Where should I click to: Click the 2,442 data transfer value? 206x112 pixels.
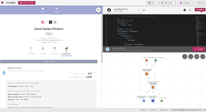[x=89, y=77]
